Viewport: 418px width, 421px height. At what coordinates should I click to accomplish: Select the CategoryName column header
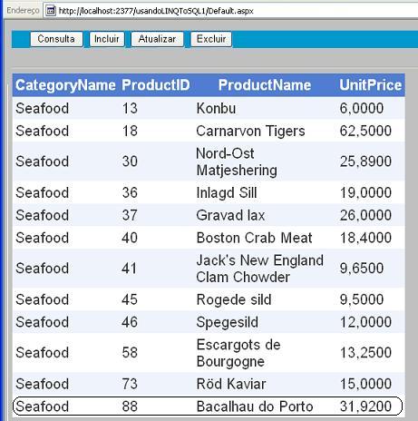pyautogui.click(x=65, y=85)
